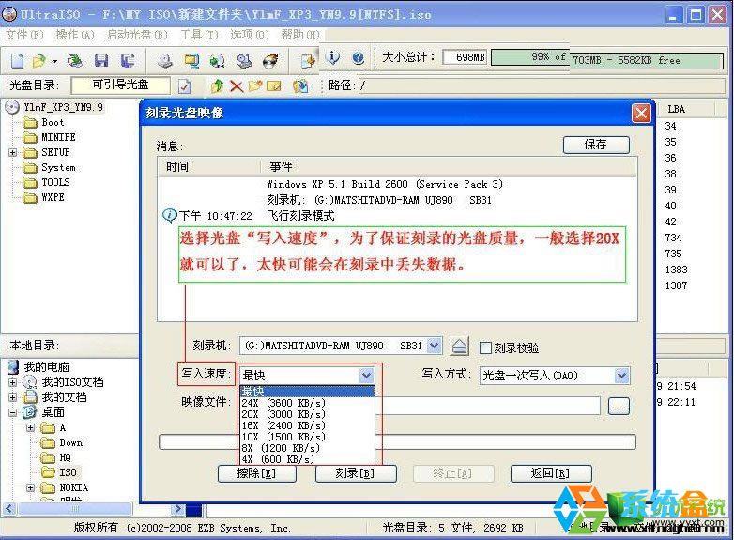Click the green up-folder arrow icon
Screen dimensions: 734x540
pos(217,86)
